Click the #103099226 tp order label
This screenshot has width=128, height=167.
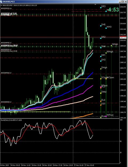(x=6, y=8)
